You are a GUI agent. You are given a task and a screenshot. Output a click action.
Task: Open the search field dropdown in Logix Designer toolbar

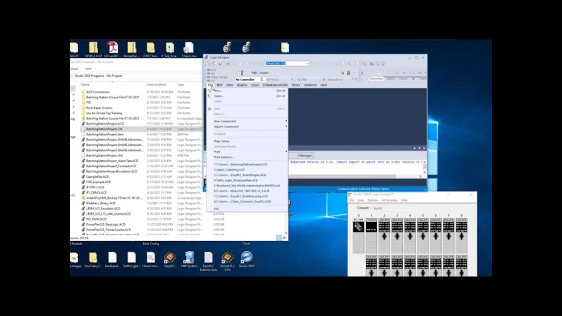(x=307, y=64)
